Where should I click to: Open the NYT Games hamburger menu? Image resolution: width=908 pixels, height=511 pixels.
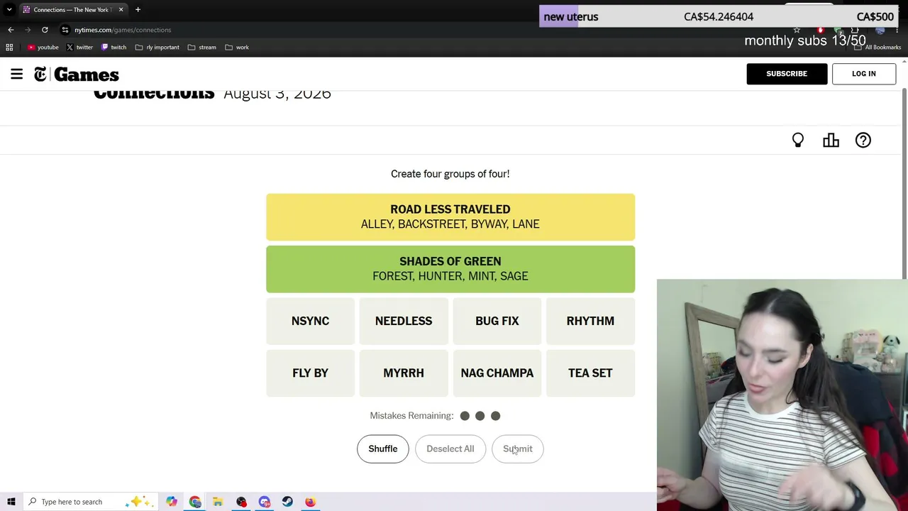click(x=16, y=74)
